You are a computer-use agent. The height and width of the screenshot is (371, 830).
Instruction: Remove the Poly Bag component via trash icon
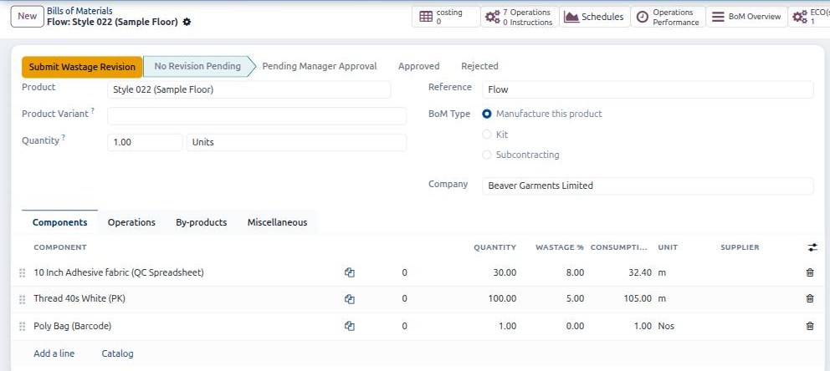point(809,326)
